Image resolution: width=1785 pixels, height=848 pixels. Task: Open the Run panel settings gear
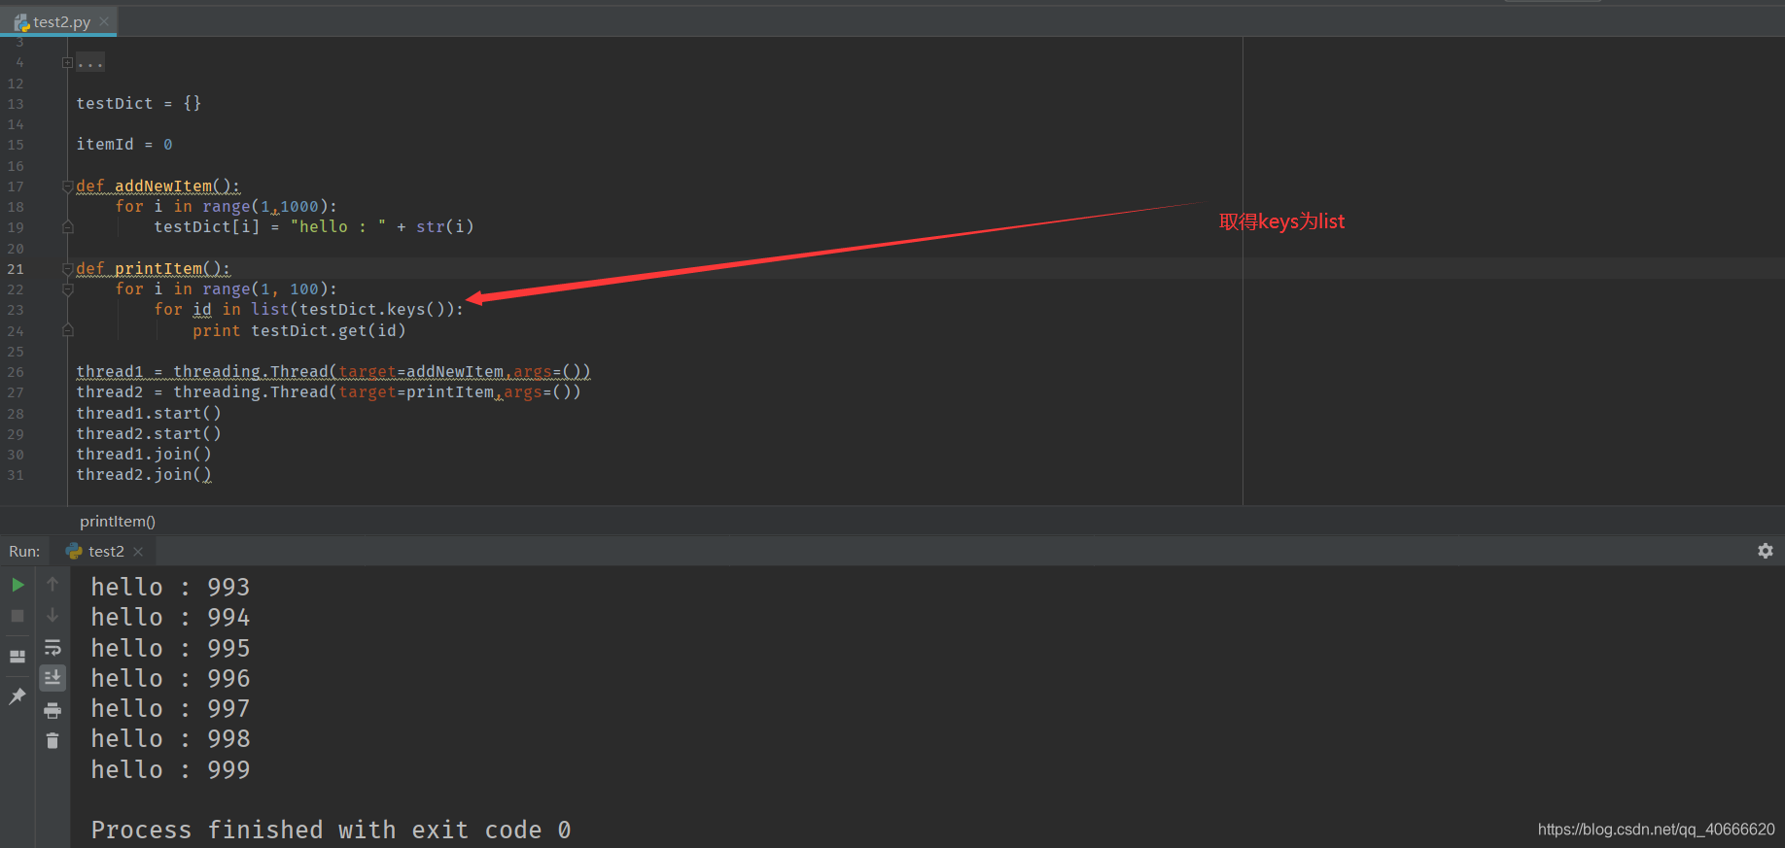1766,551
